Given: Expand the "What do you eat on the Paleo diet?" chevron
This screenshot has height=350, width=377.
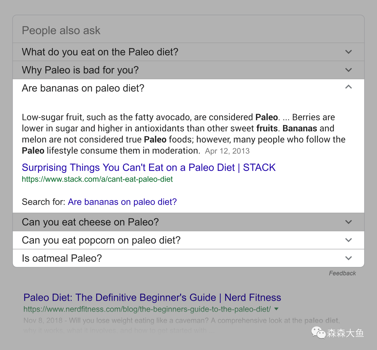Looking at the screenshot, I should 348,52.
